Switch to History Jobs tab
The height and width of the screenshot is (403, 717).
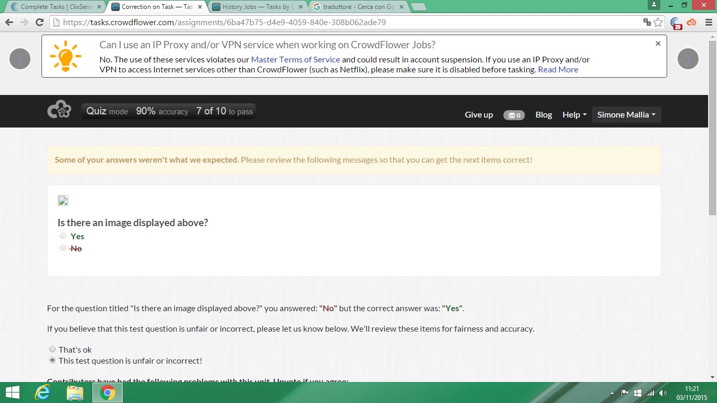pos(257,7)
